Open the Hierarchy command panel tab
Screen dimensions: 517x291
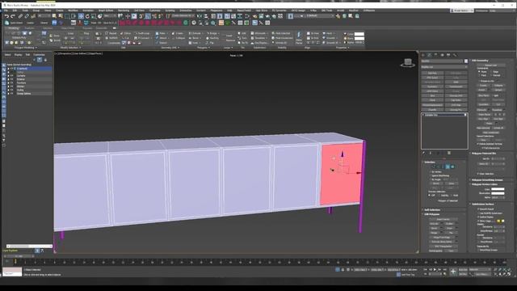436,55
